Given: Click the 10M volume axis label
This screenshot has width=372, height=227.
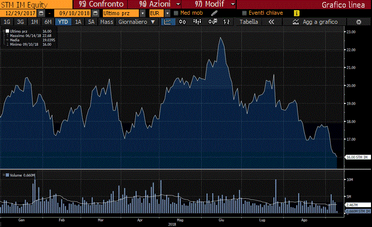Looking at the screenshot, I should pos(350,180).
